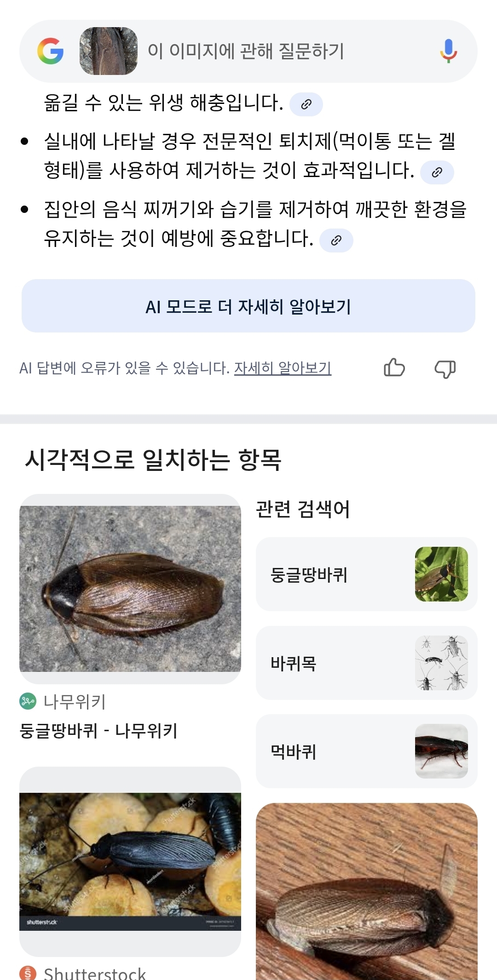Tap the 나무위키 site favicon

(x=28, y=701)
